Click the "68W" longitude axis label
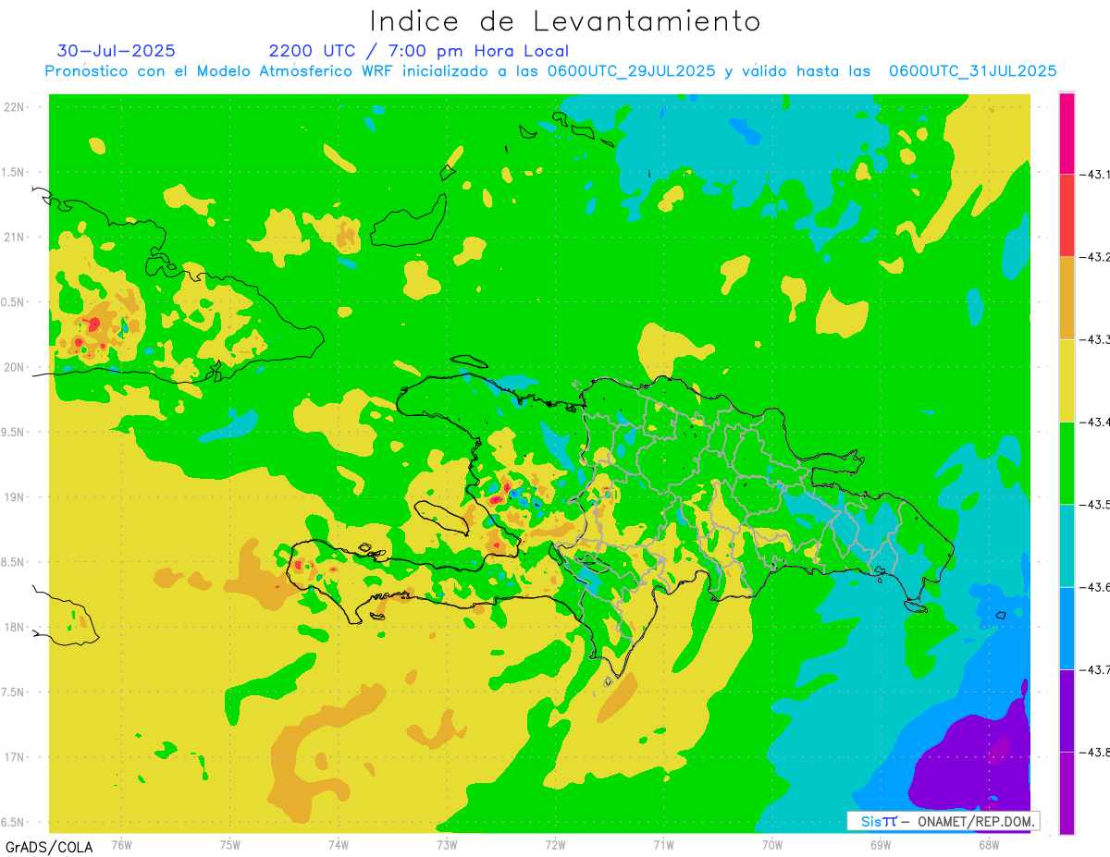1110x857 pixels. pyautogui.click(x=989, y=844)
